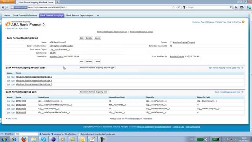Open join record BFMJ-0036

coord(21,101)
